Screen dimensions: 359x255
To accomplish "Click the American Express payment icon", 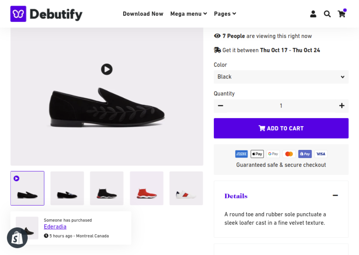I will (x=242, y=154).
